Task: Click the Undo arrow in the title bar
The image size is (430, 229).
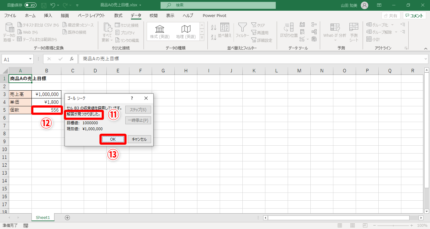Action: pos(53,5)
